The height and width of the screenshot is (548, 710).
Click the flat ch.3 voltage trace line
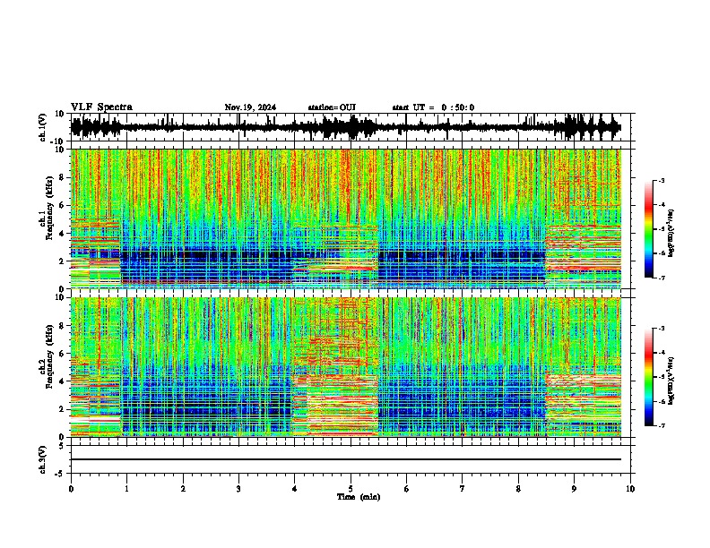coord(346,459)
